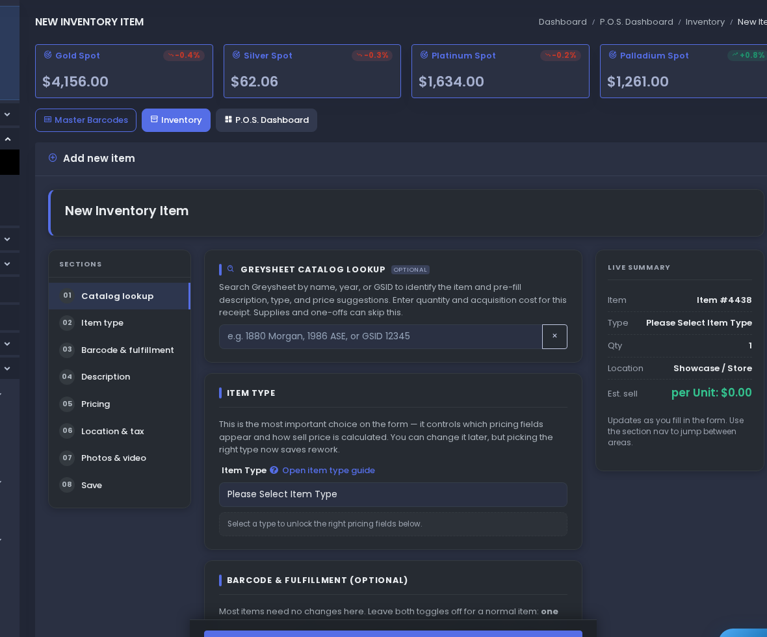Click the -0.4% Gold trend badge

184,55
